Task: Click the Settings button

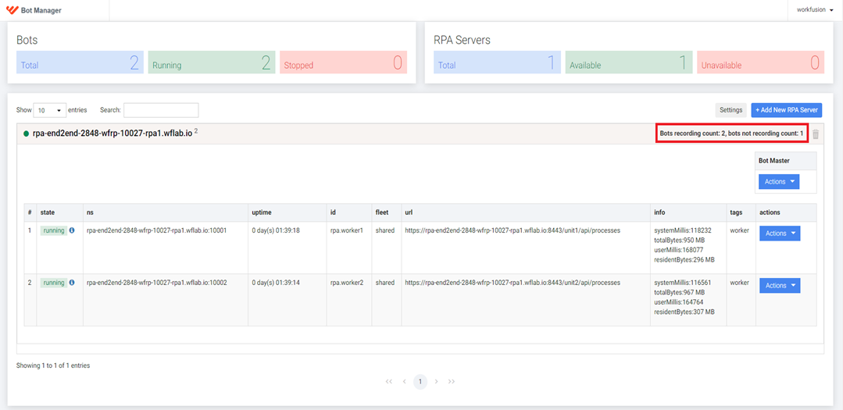Action: tap(730, 109)
